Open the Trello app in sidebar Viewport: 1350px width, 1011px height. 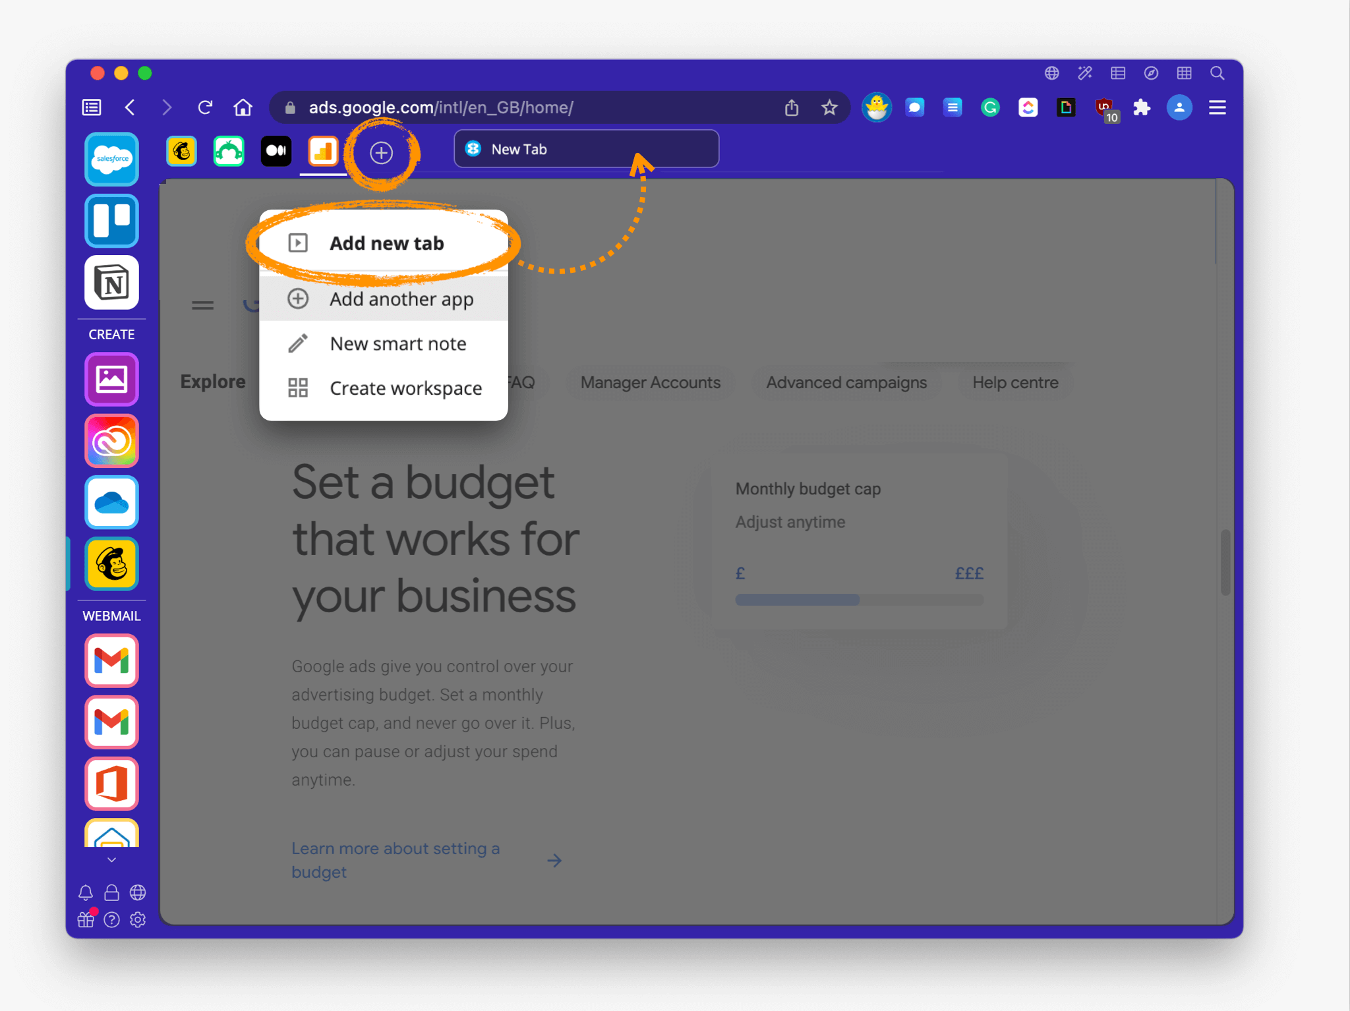[111, 220]
